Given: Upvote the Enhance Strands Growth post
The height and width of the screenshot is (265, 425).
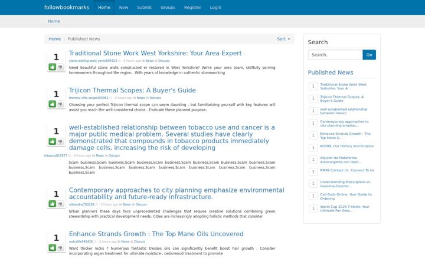Looking at the screenshot, I should (x=53, y=247).
